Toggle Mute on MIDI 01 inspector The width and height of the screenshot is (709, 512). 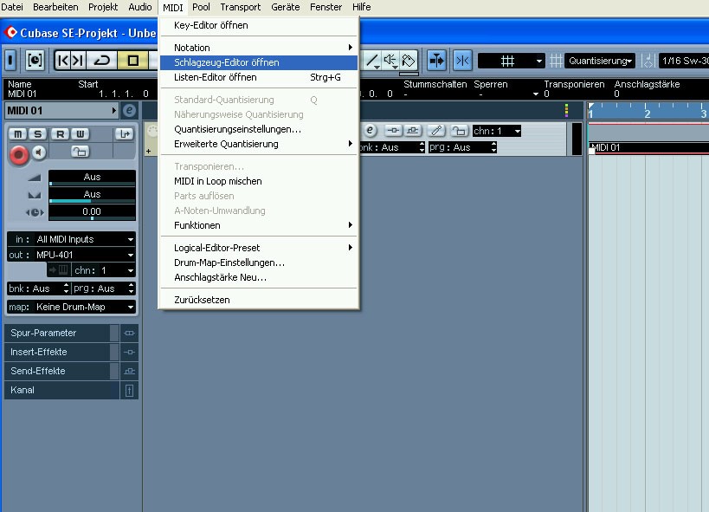pos(17,134)
